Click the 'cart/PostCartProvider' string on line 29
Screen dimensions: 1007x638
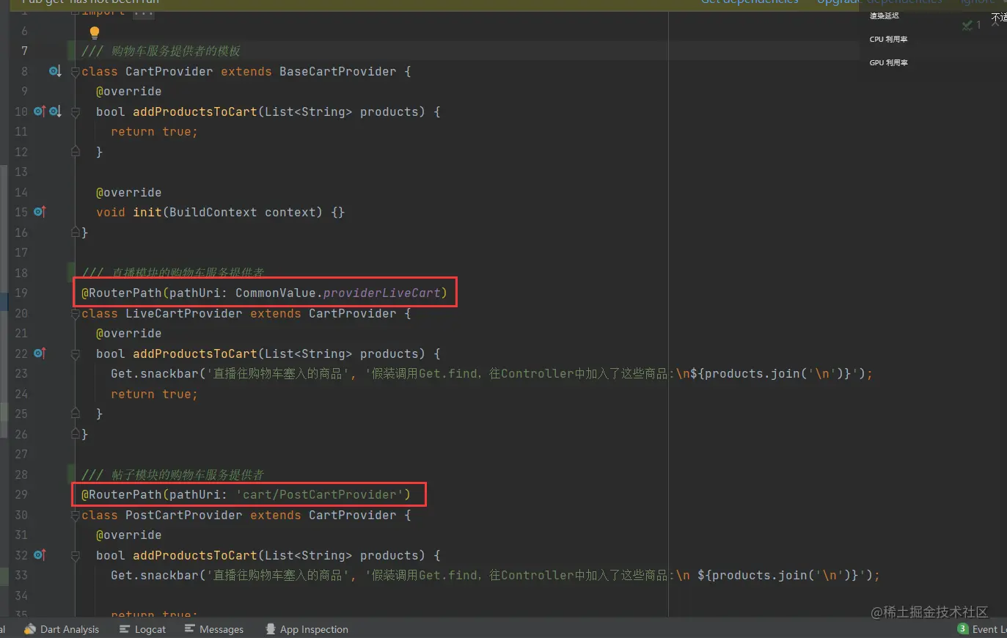(320, 494)
